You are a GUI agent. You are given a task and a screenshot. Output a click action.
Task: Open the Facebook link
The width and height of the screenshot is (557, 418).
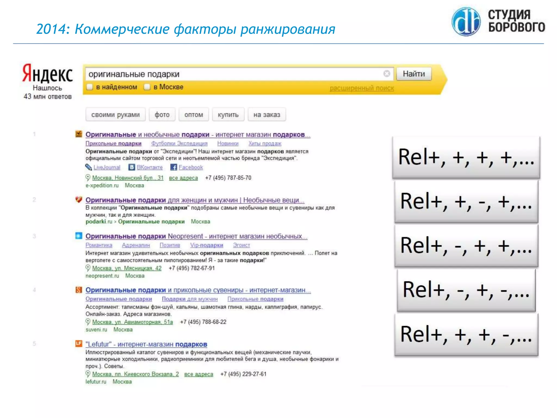click(x=191, y=167)
